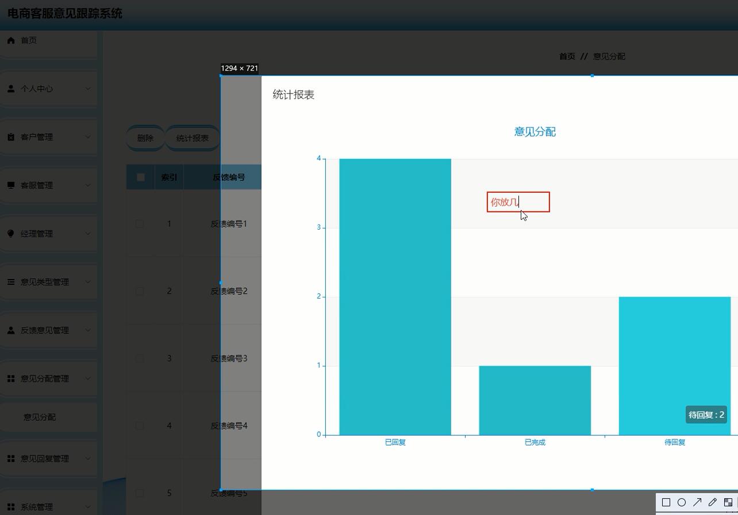The image size is (738, 515).
Task: Click the person icon beside 反馈意见管理
Action: click(x=11, y=330)
